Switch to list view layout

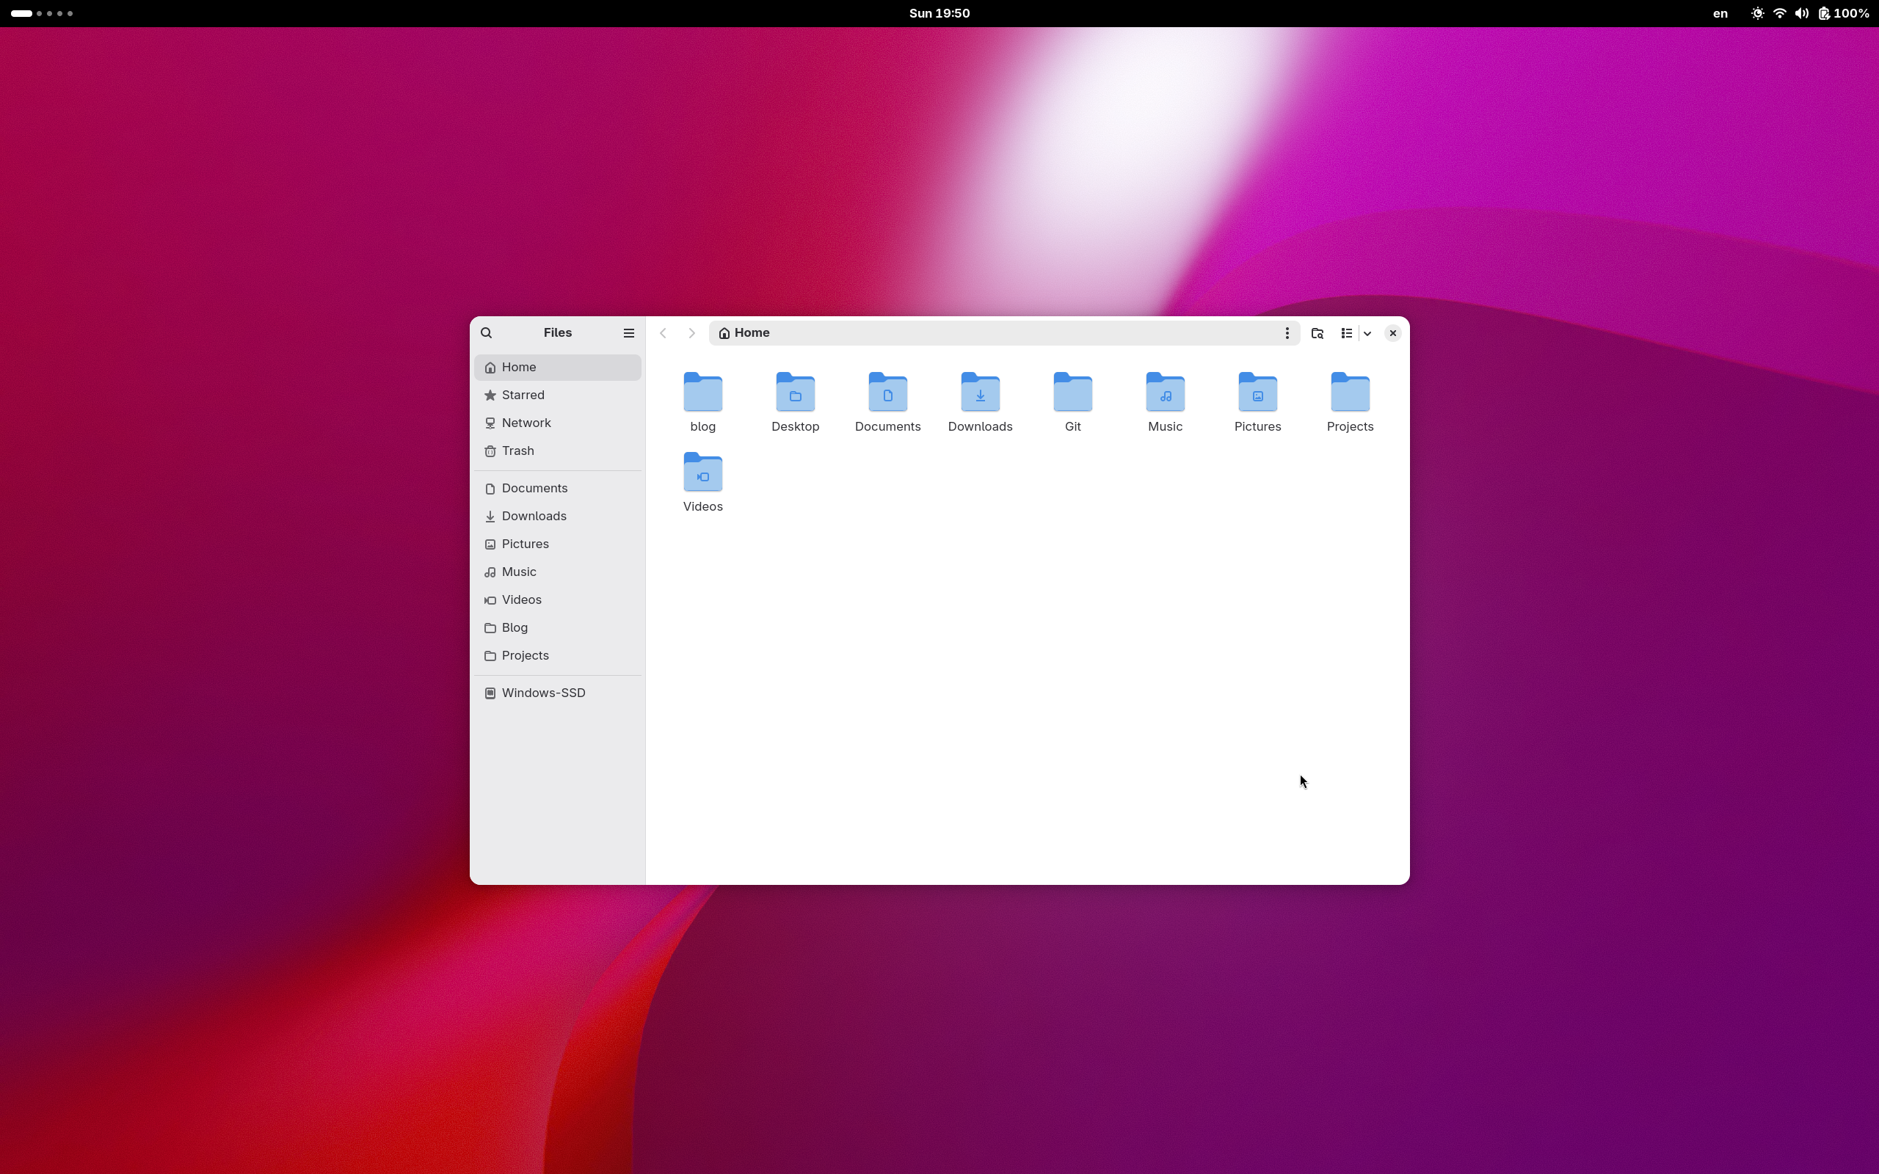pos(1347,332)
